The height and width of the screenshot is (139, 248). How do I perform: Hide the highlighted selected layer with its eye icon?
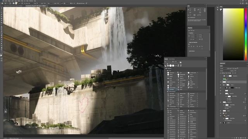point(220,82)
